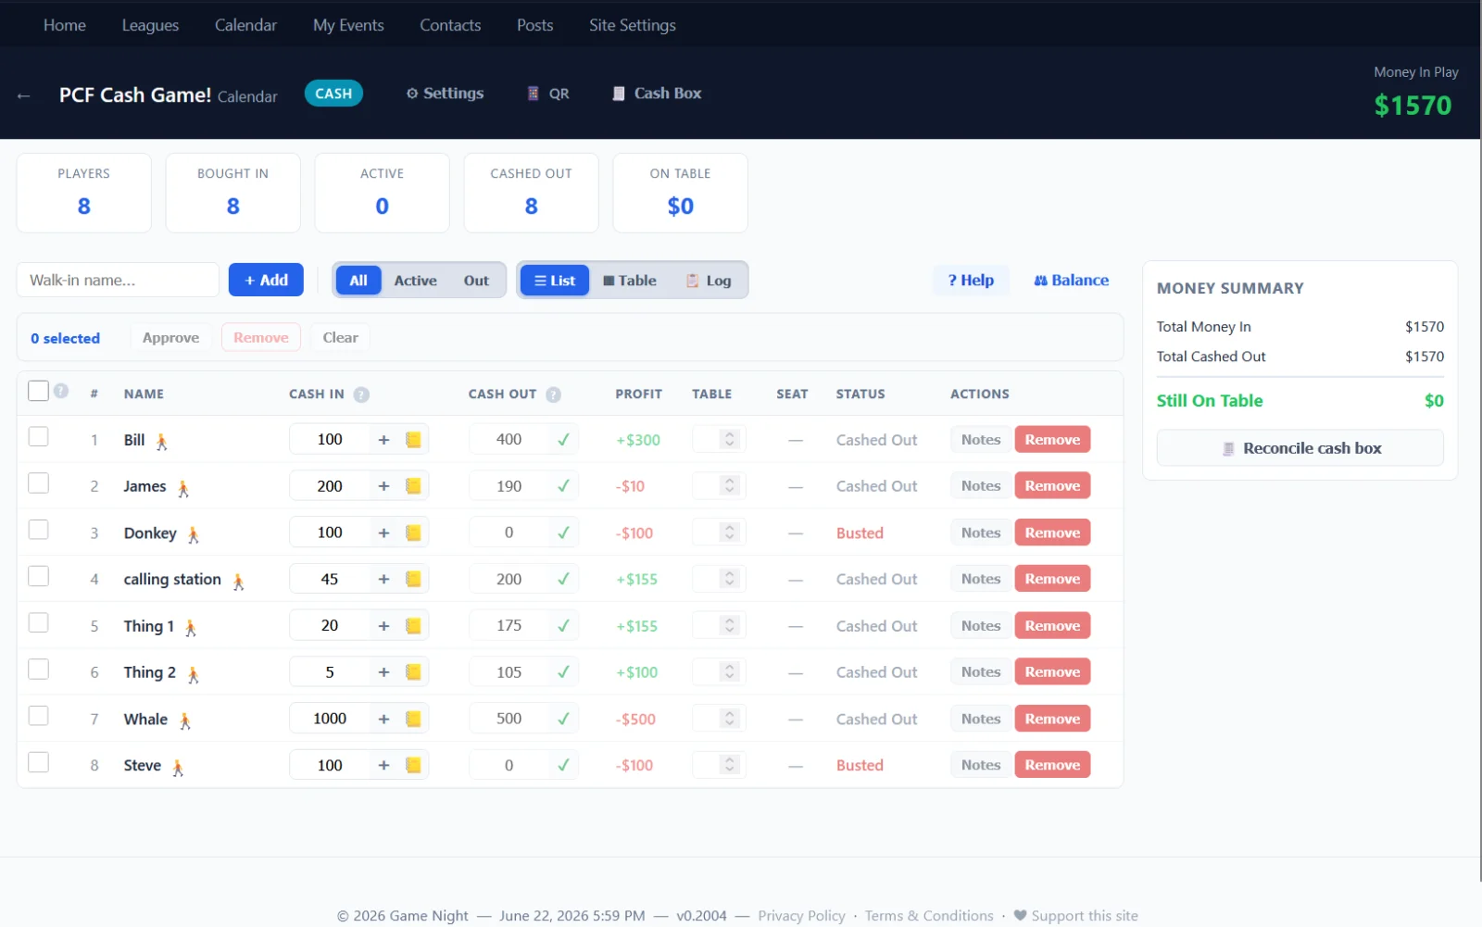Click the walking person icon next to Donkey
The image size is (1482, 927).
click(194, 534)
